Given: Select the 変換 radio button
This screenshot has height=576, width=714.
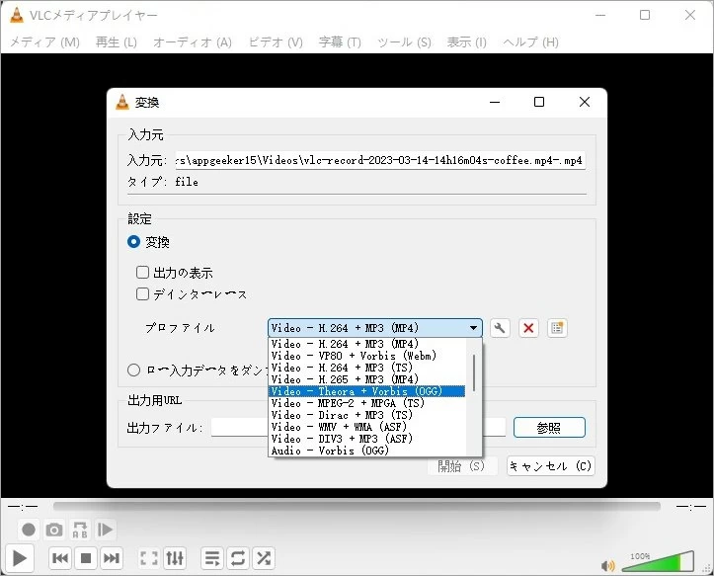Looking at the screenshot, I should pyautogui.click(x=133, y=241).
